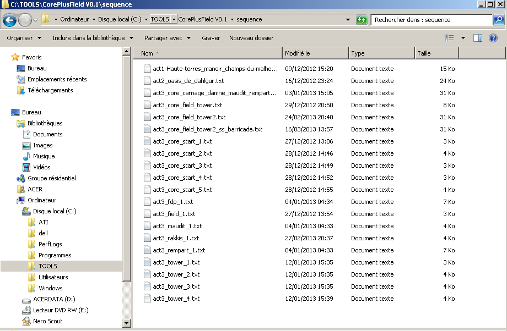Screen dimensions: 507x331
Task: Click the Rechercher dans : sequence search field
Action: click(x=432, y=20)
